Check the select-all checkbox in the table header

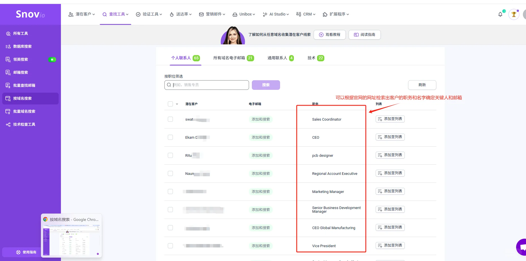[x=170, y=104]
